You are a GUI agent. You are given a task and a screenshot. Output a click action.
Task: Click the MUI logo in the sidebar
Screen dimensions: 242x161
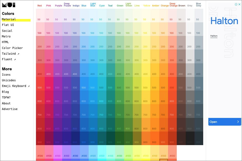8,5
